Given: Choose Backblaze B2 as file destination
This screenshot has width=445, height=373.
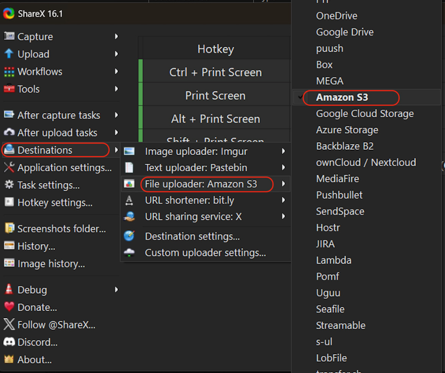Looking at the screenshot, I should [x=344, y=146].
